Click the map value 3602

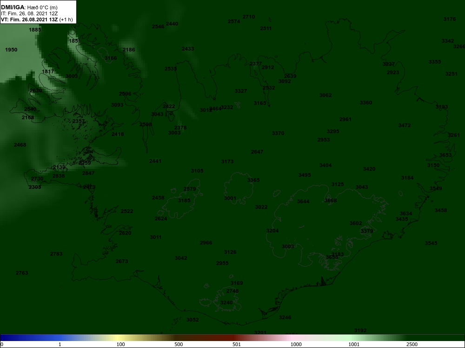[356, 224]
